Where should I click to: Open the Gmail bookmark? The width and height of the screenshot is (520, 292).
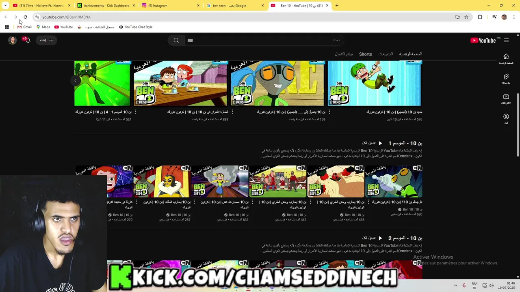pyautogui.click(x=24, y=27)
